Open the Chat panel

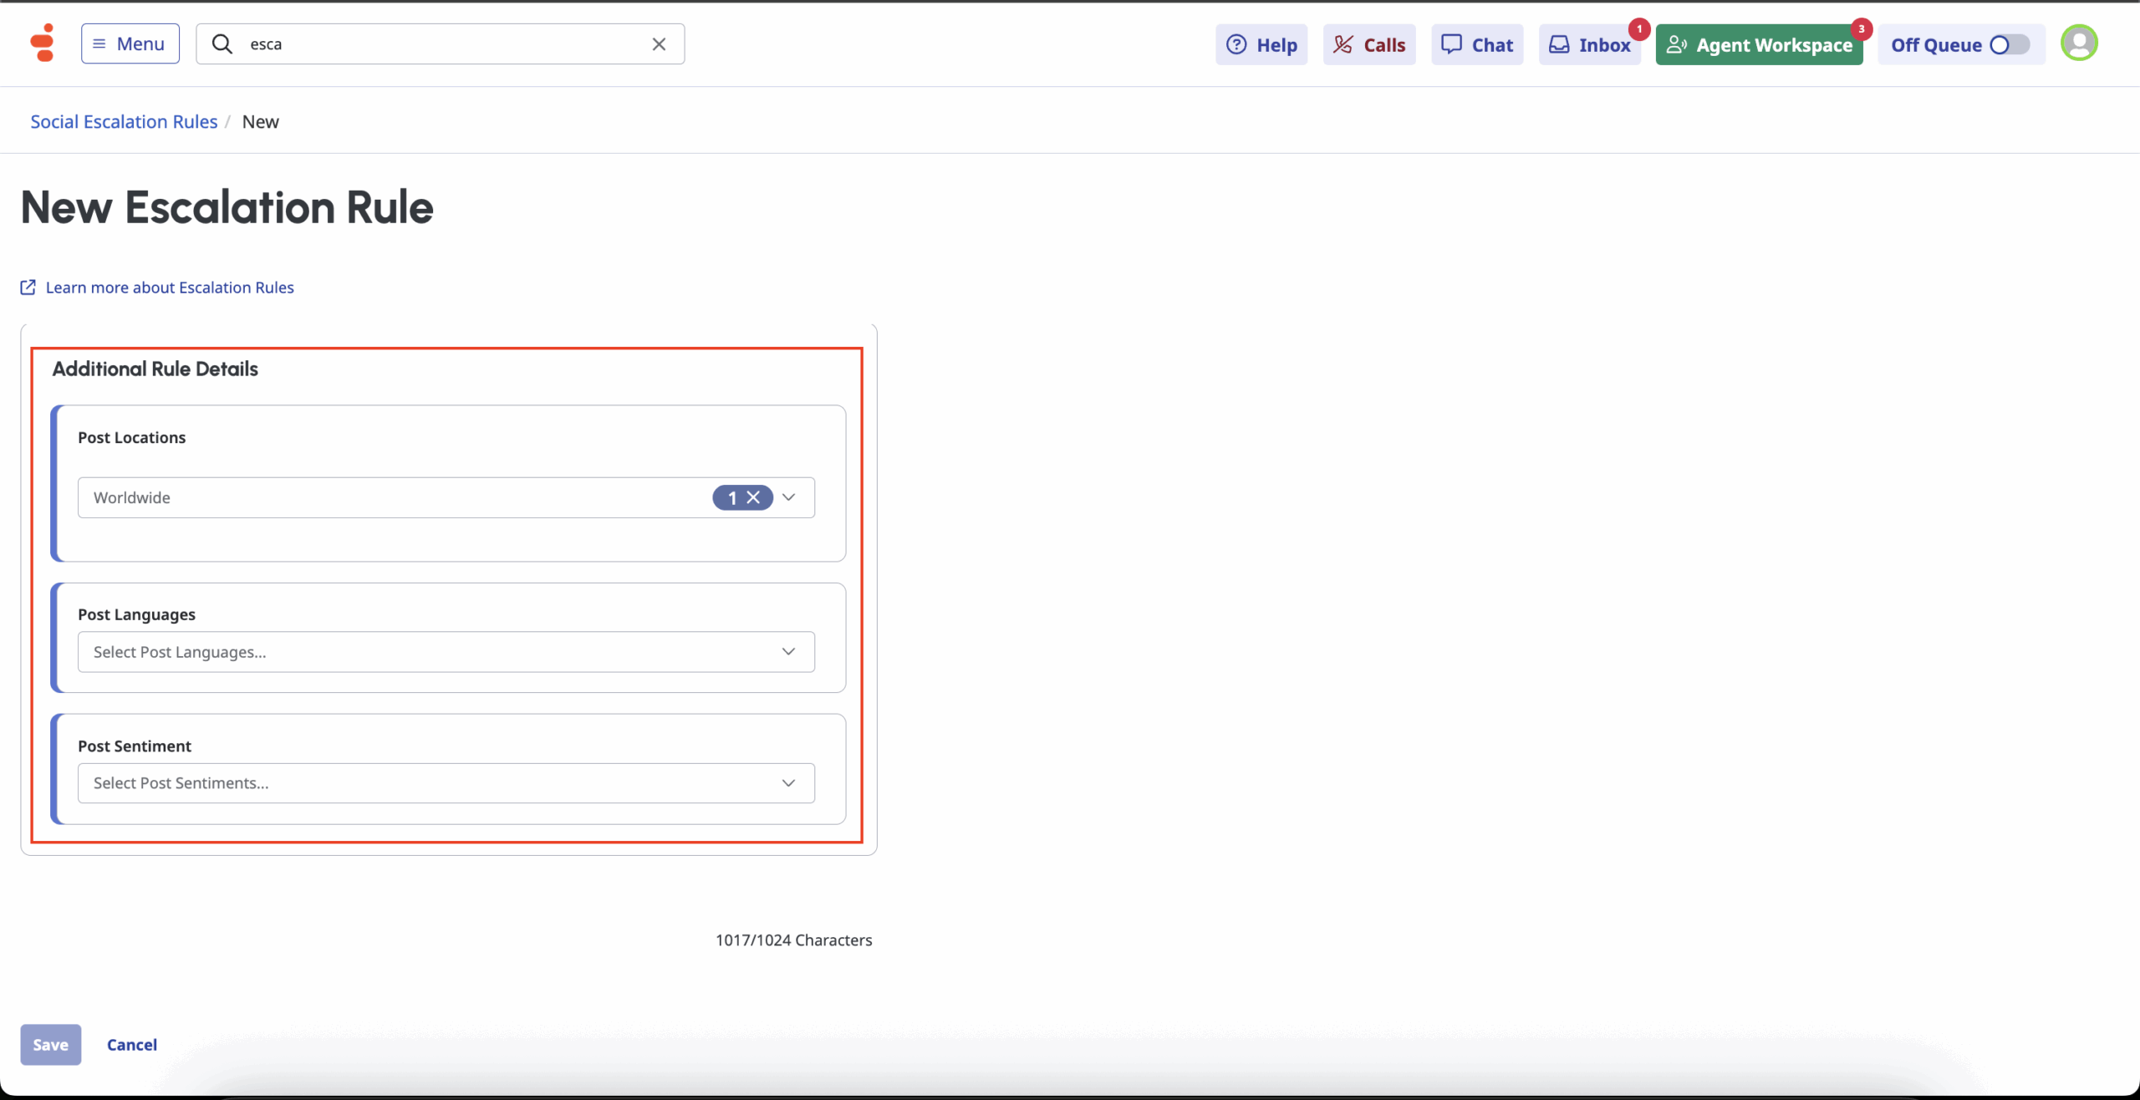coord(1476,45)
